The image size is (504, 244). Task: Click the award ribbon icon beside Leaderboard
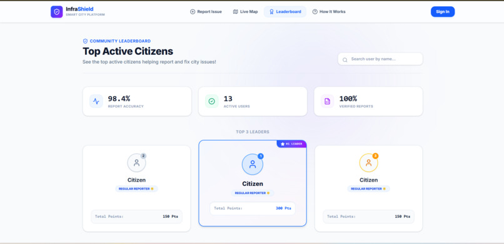point(271,12)
